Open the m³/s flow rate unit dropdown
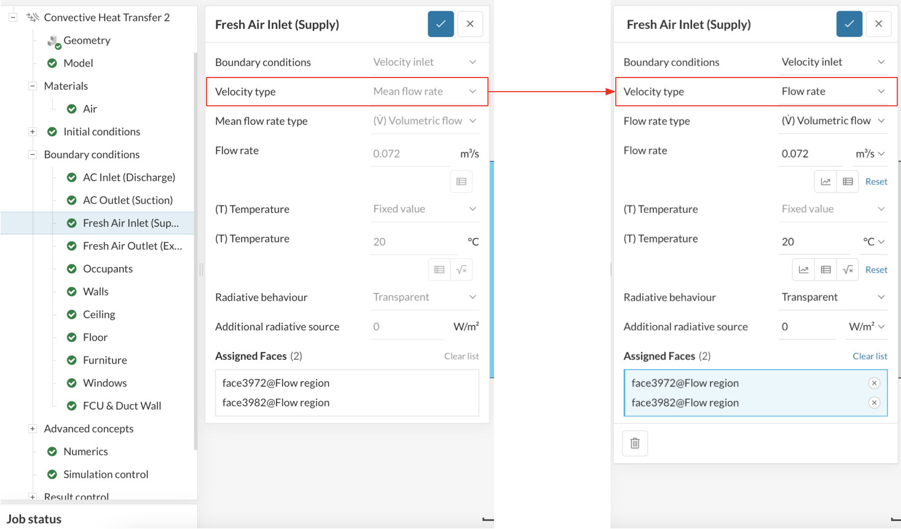This screenshot has height=529, width=901. [870, 154]
